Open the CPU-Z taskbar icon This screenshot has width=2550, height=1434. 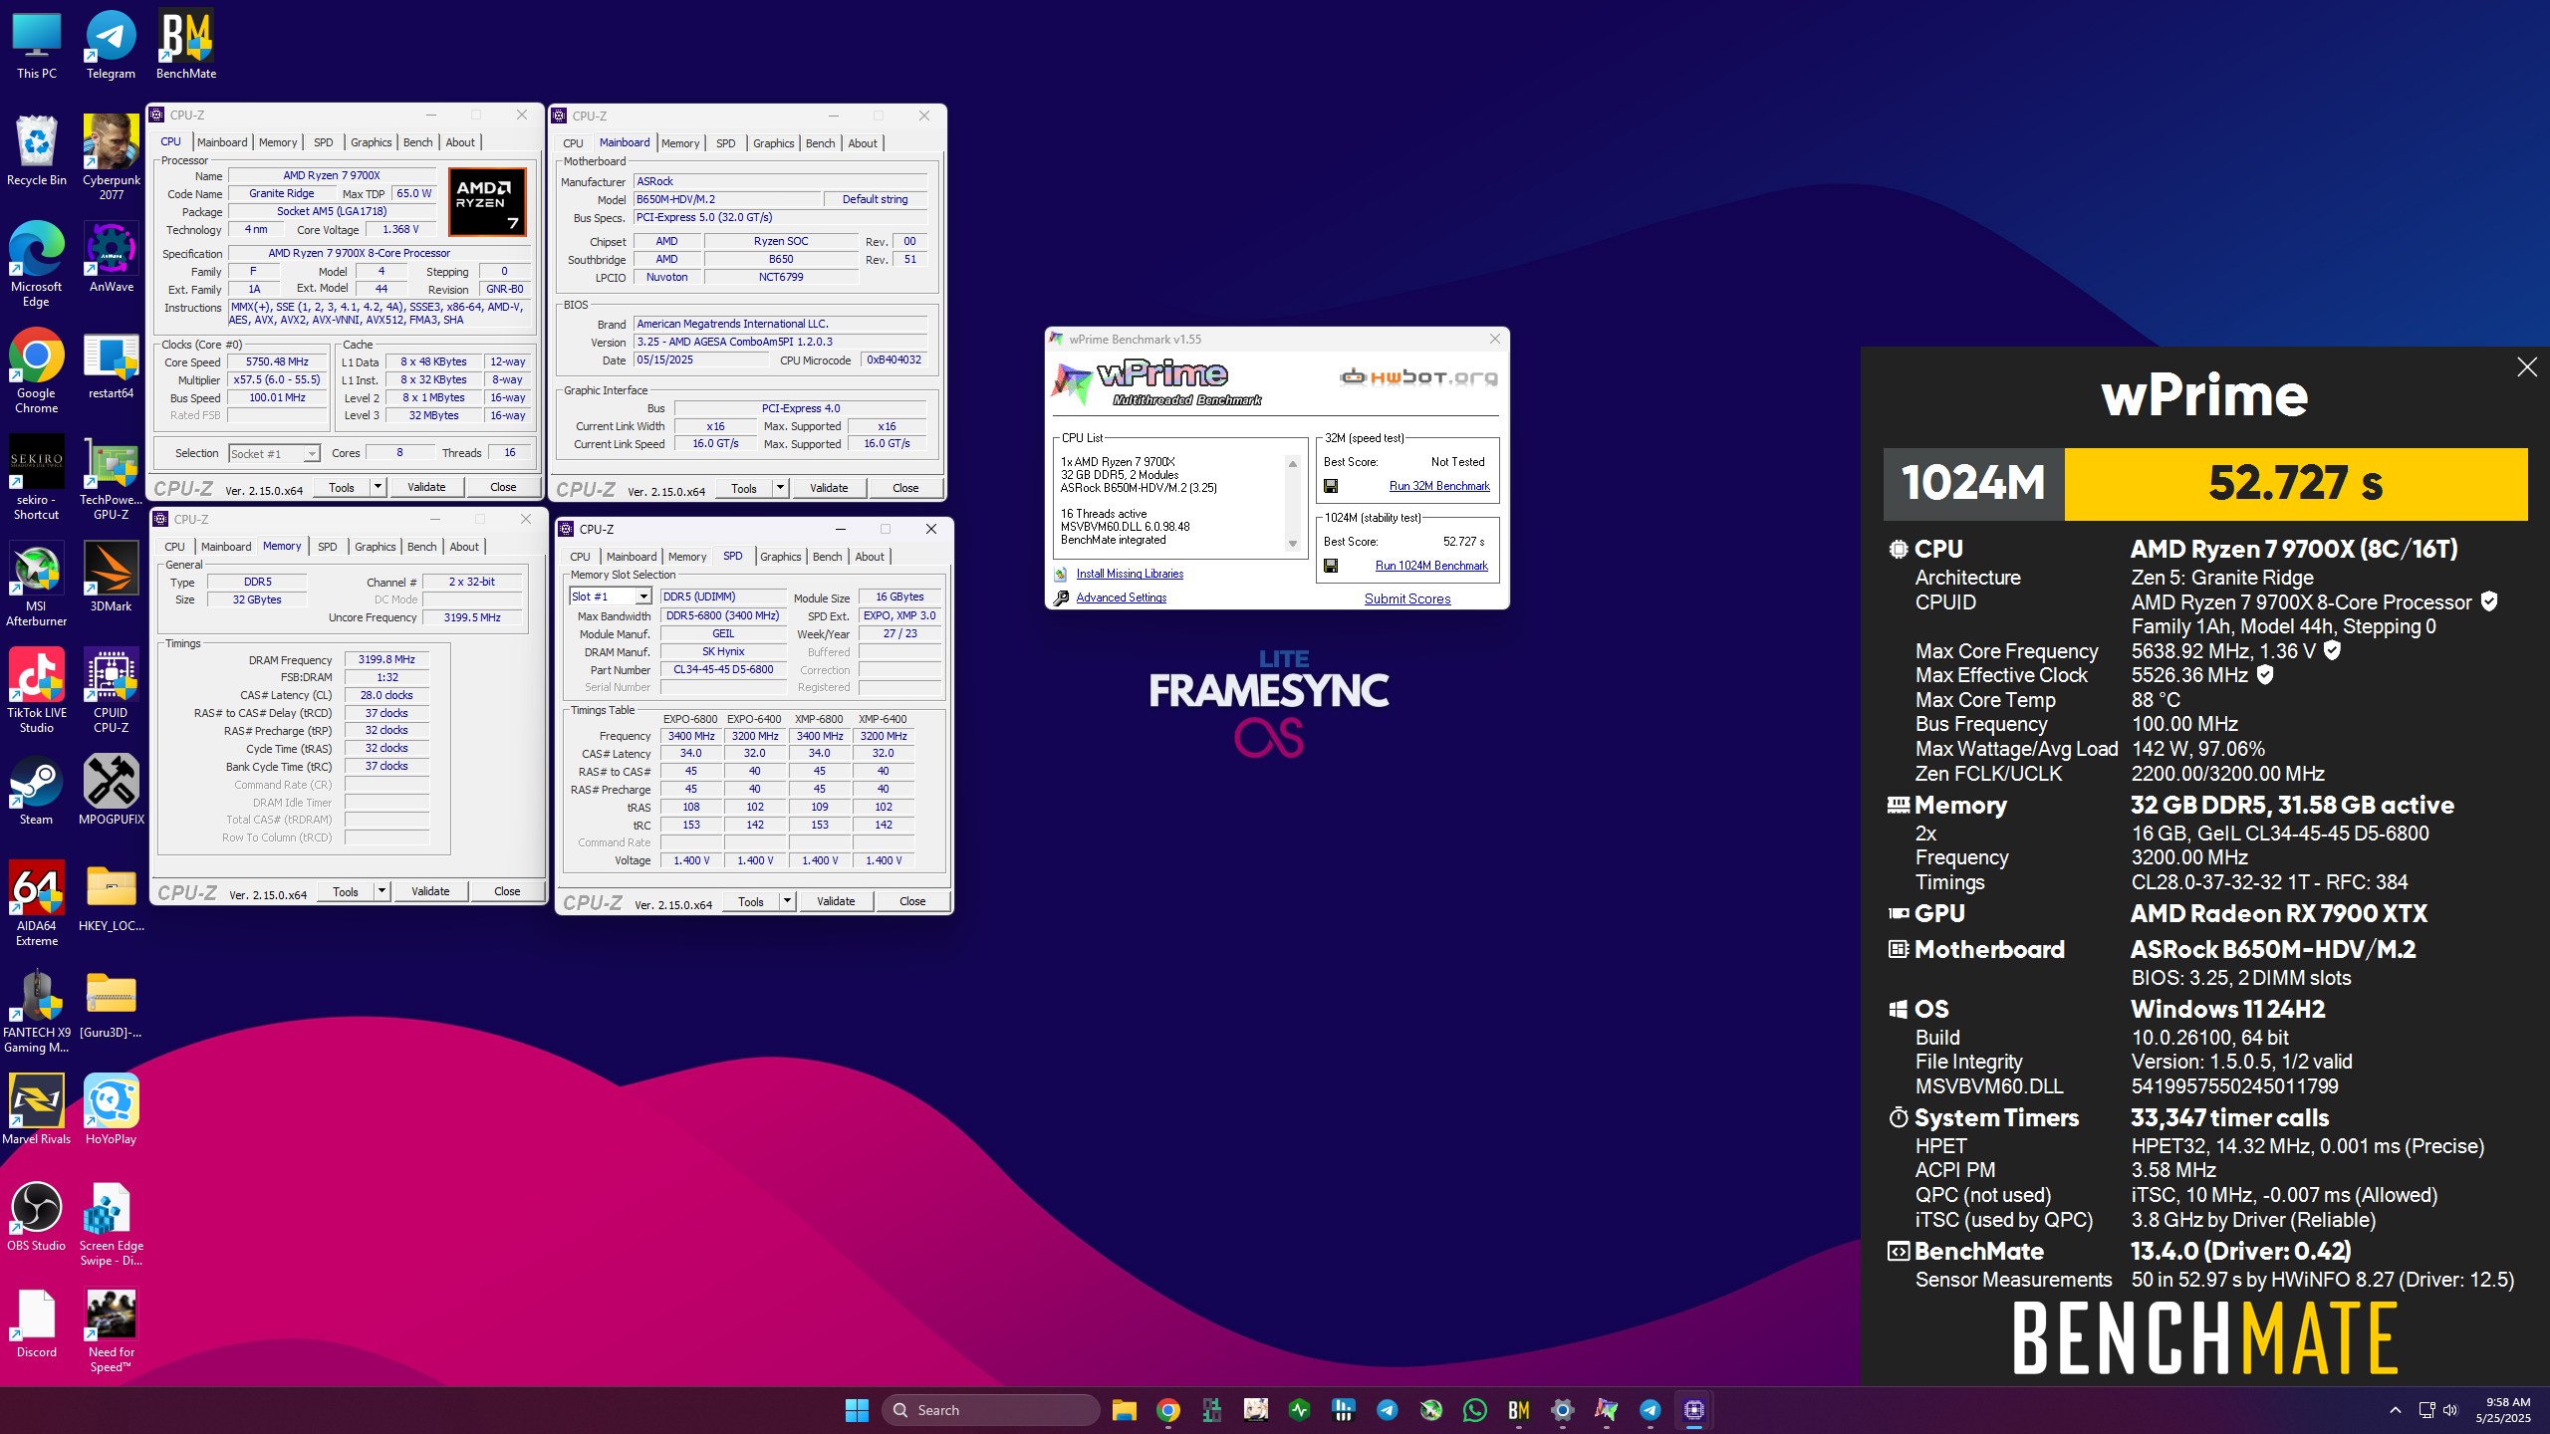[x=1694, y=1410]
